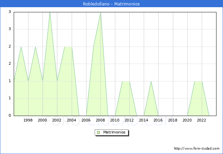This screenshot has width=223, height=154.
Task: Click the 1998 x-axis label
Action: [28, 120]
